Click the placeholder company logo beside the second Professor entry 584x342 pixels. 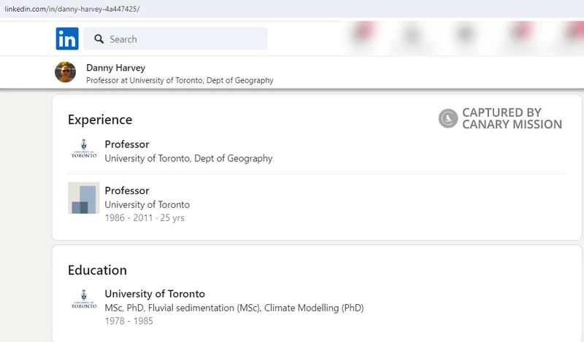pos(83,198)
